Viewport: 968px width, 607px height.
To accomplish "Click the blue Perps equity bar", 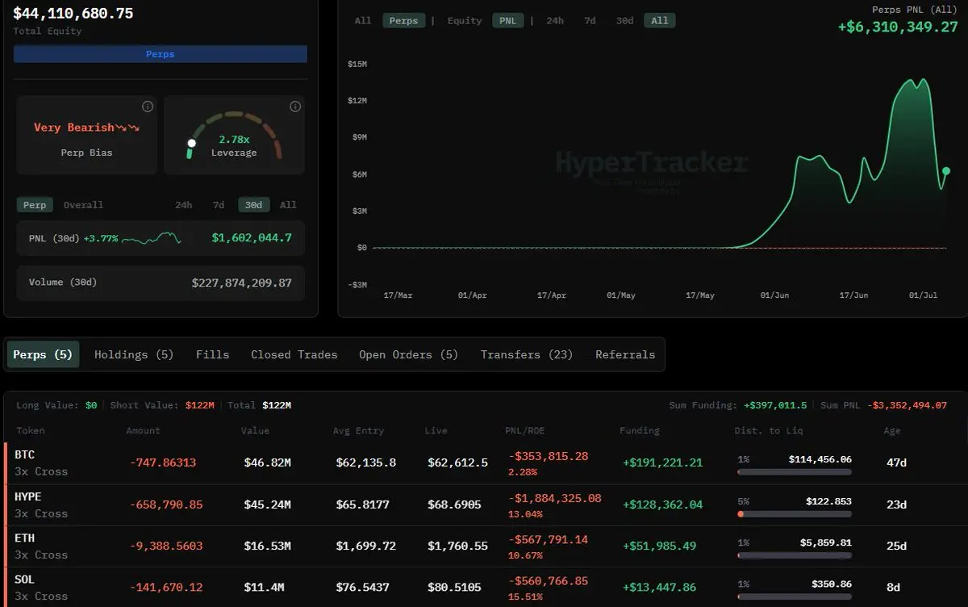I will [x=160, y=54].
